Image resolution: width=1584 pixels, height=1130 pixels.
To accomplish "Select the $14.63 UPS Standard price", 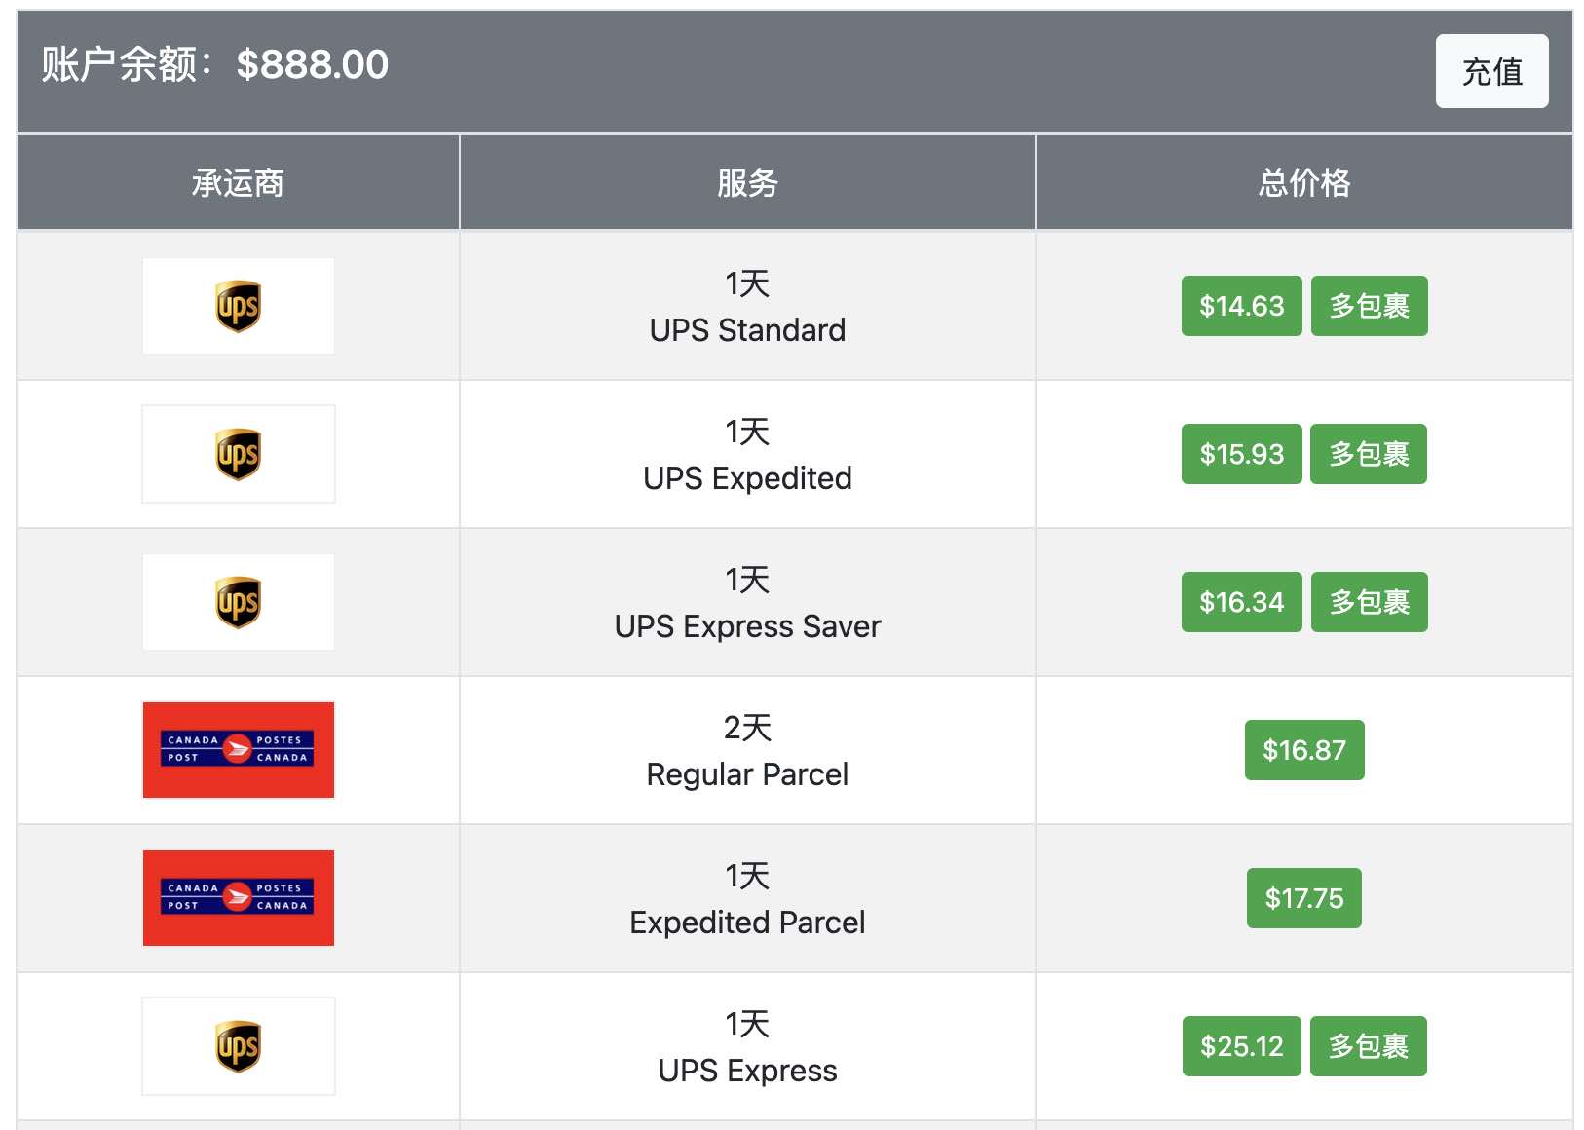I will (x=1241, y=306).
